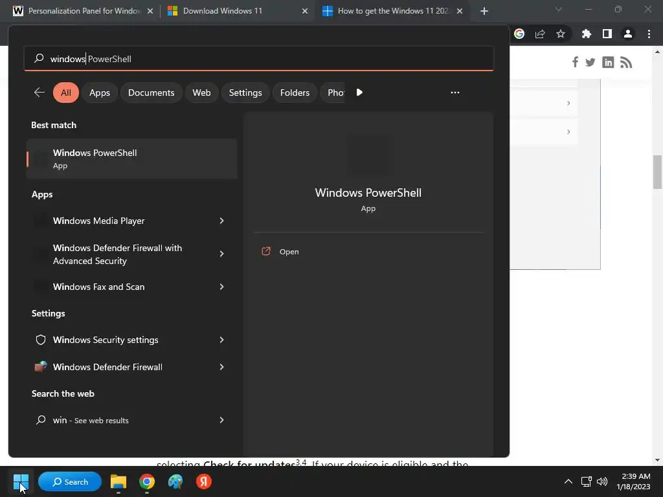Click the scrollbar down arrow in Chrome
This screenshot has width=663, height=497.
pyautogui.click(x=657, y=460)
